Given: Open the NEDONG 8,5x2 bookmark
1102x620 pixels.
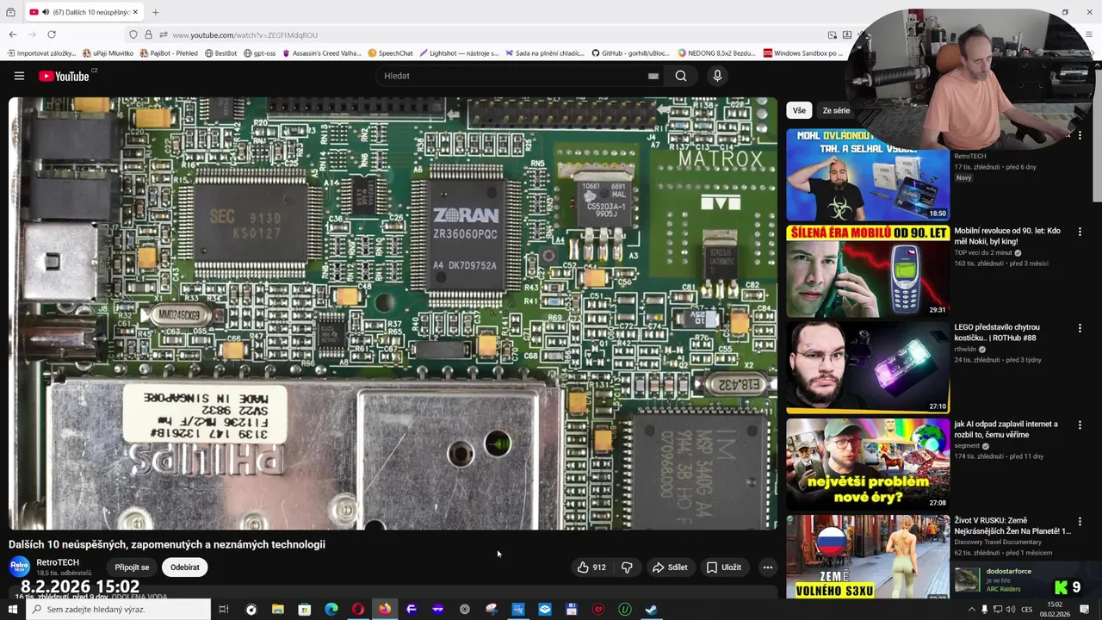Looking at the screenshot, I should click(716, 53).
